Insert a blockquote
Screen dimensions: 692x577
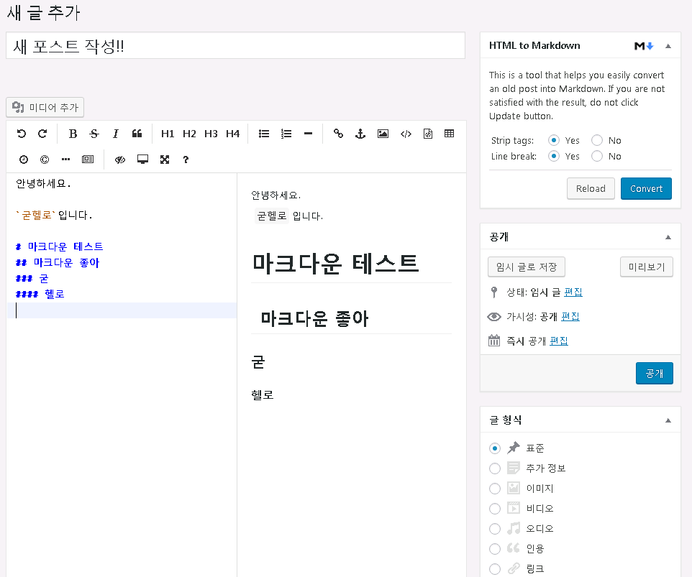(x=137, y=134)
